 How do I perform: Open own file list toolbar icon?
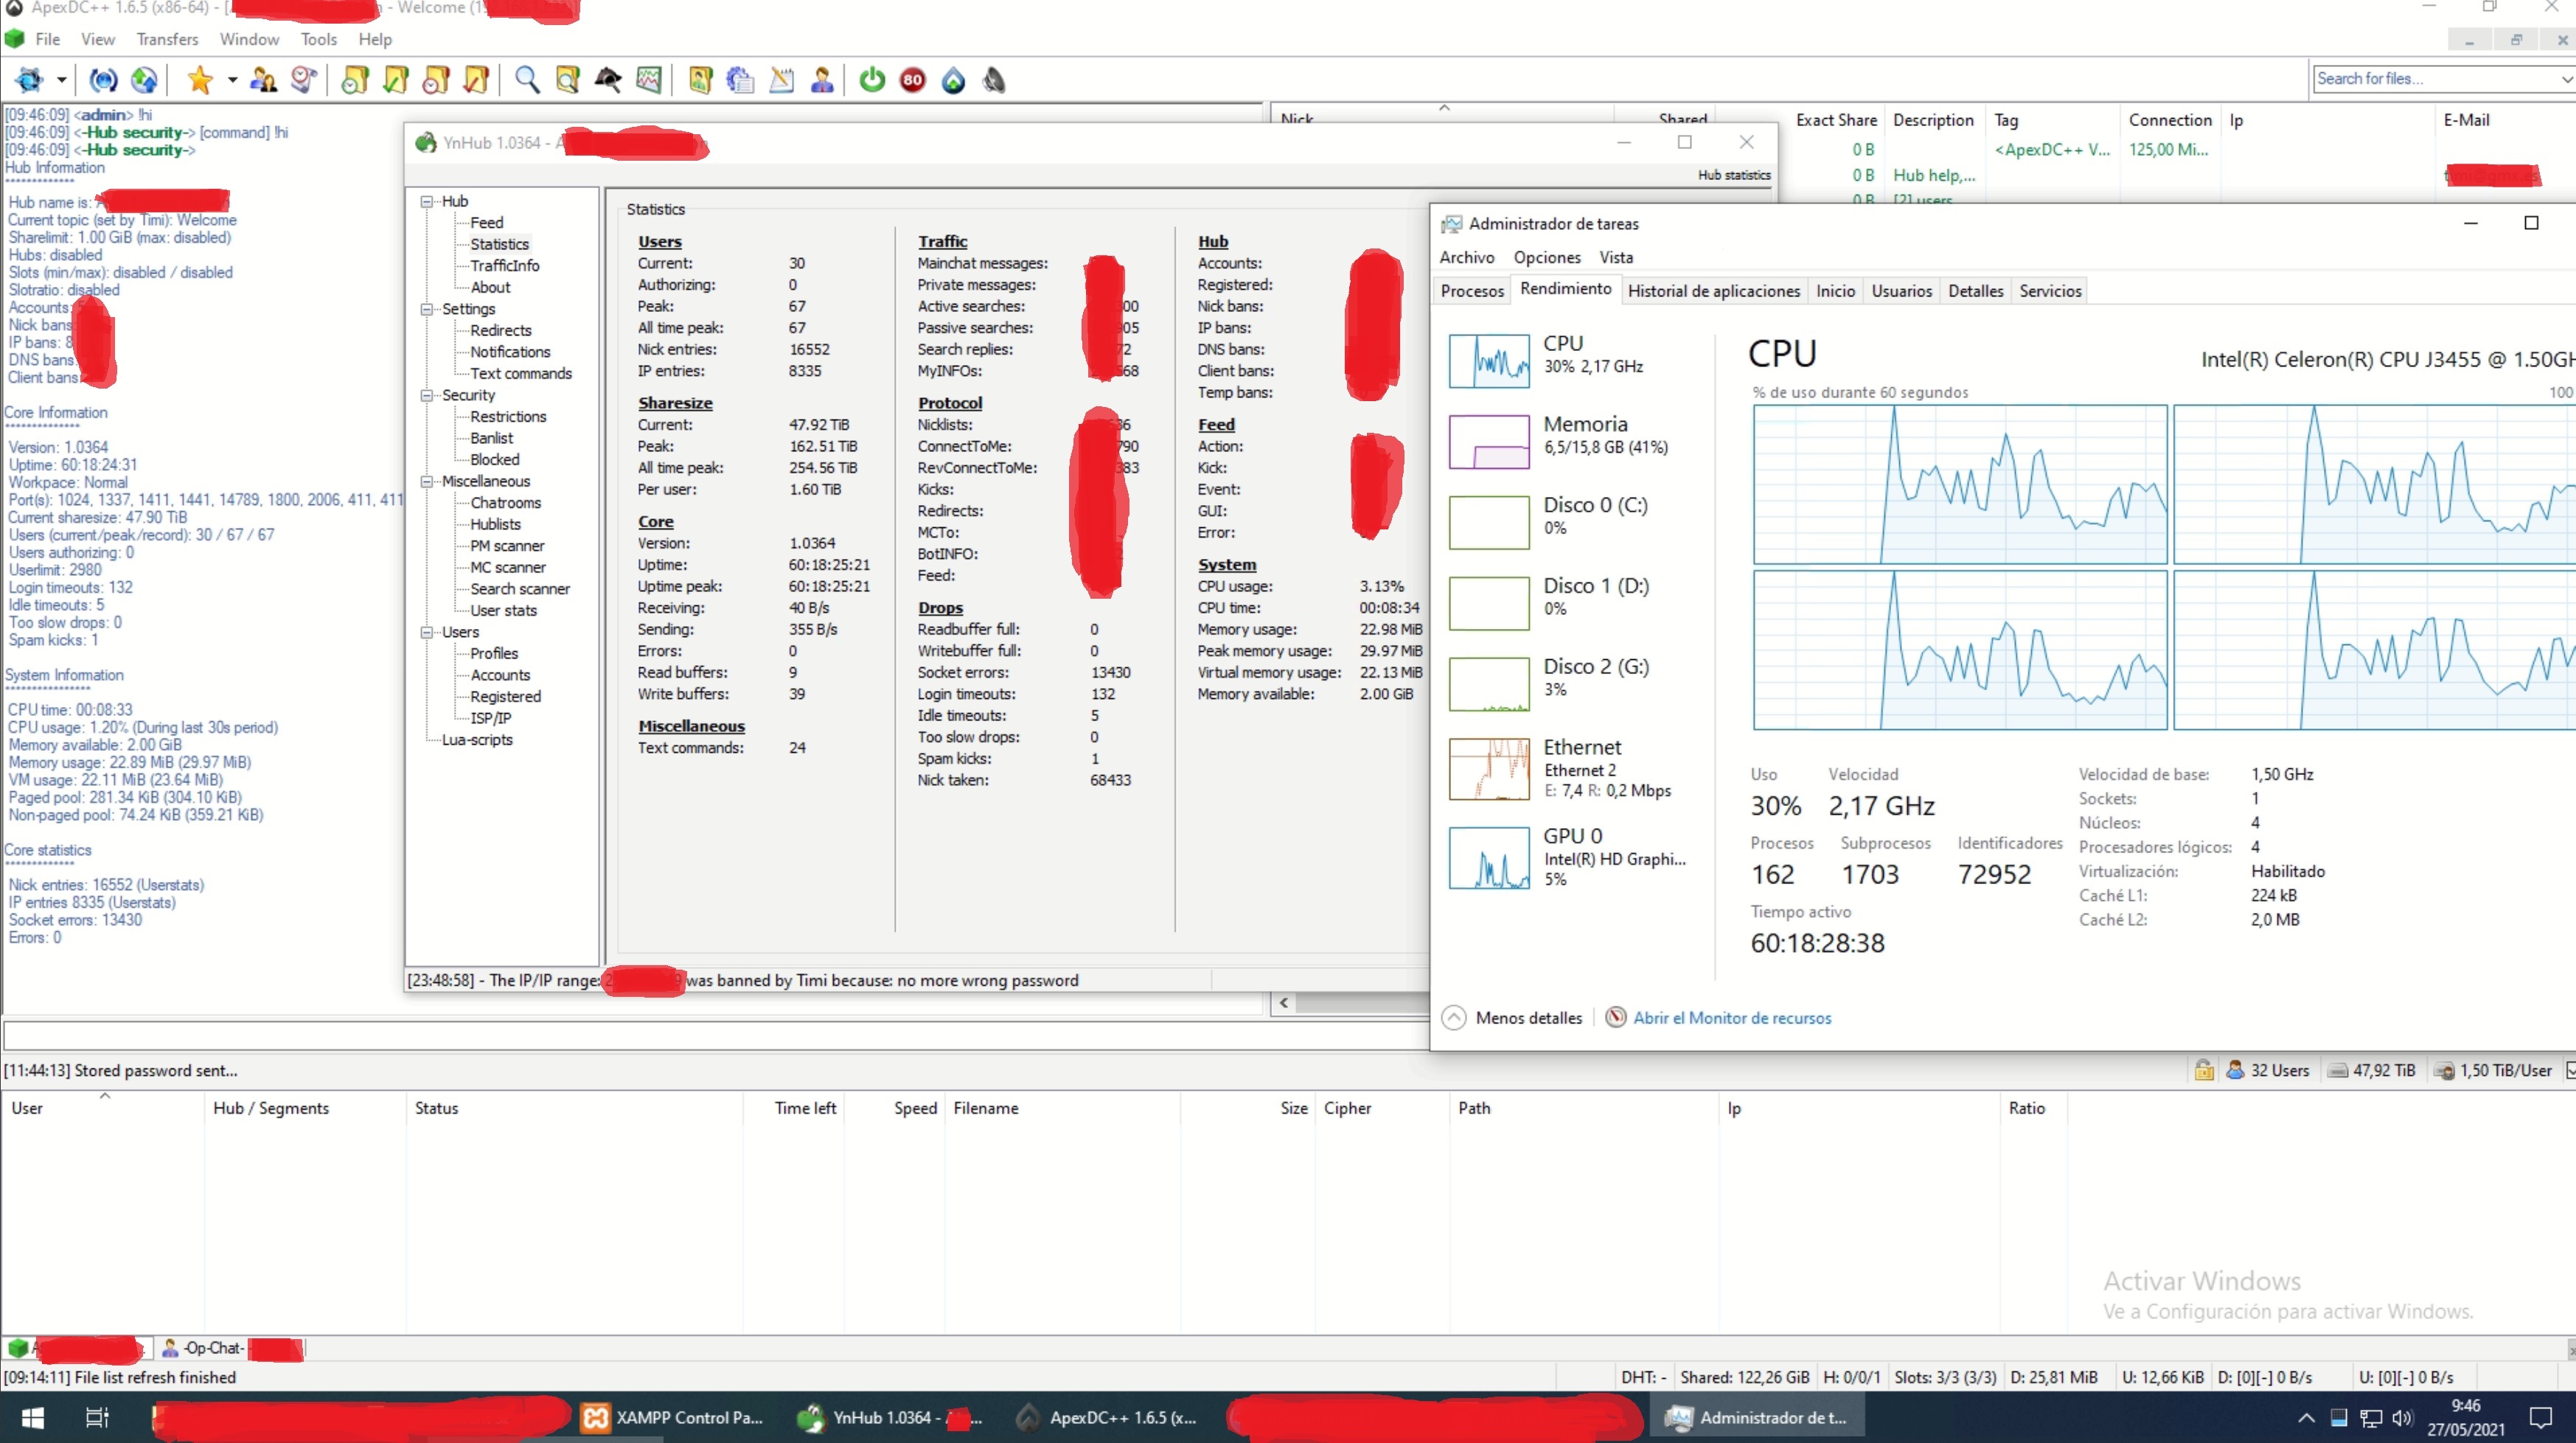click(x=700, y=80)
